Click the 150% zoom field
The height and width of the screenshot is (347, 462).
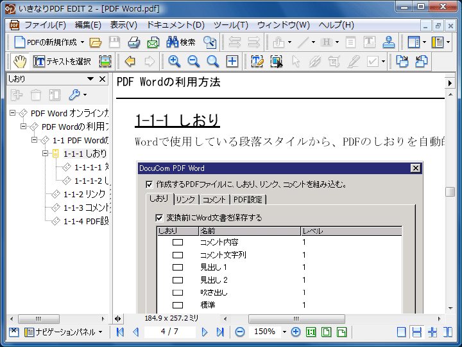point(264,332)
